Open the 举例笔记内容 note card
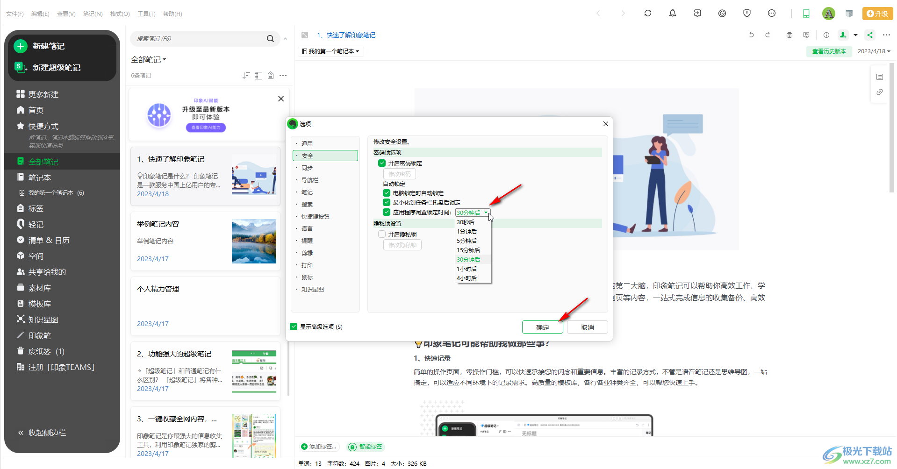The width and height of the screenshot is (897, 469). [x=205, y=242]
